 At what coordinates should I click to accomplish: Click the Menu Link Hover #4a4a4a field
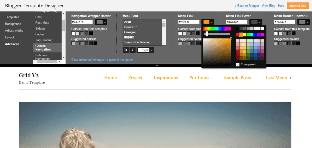pos(237,22)
